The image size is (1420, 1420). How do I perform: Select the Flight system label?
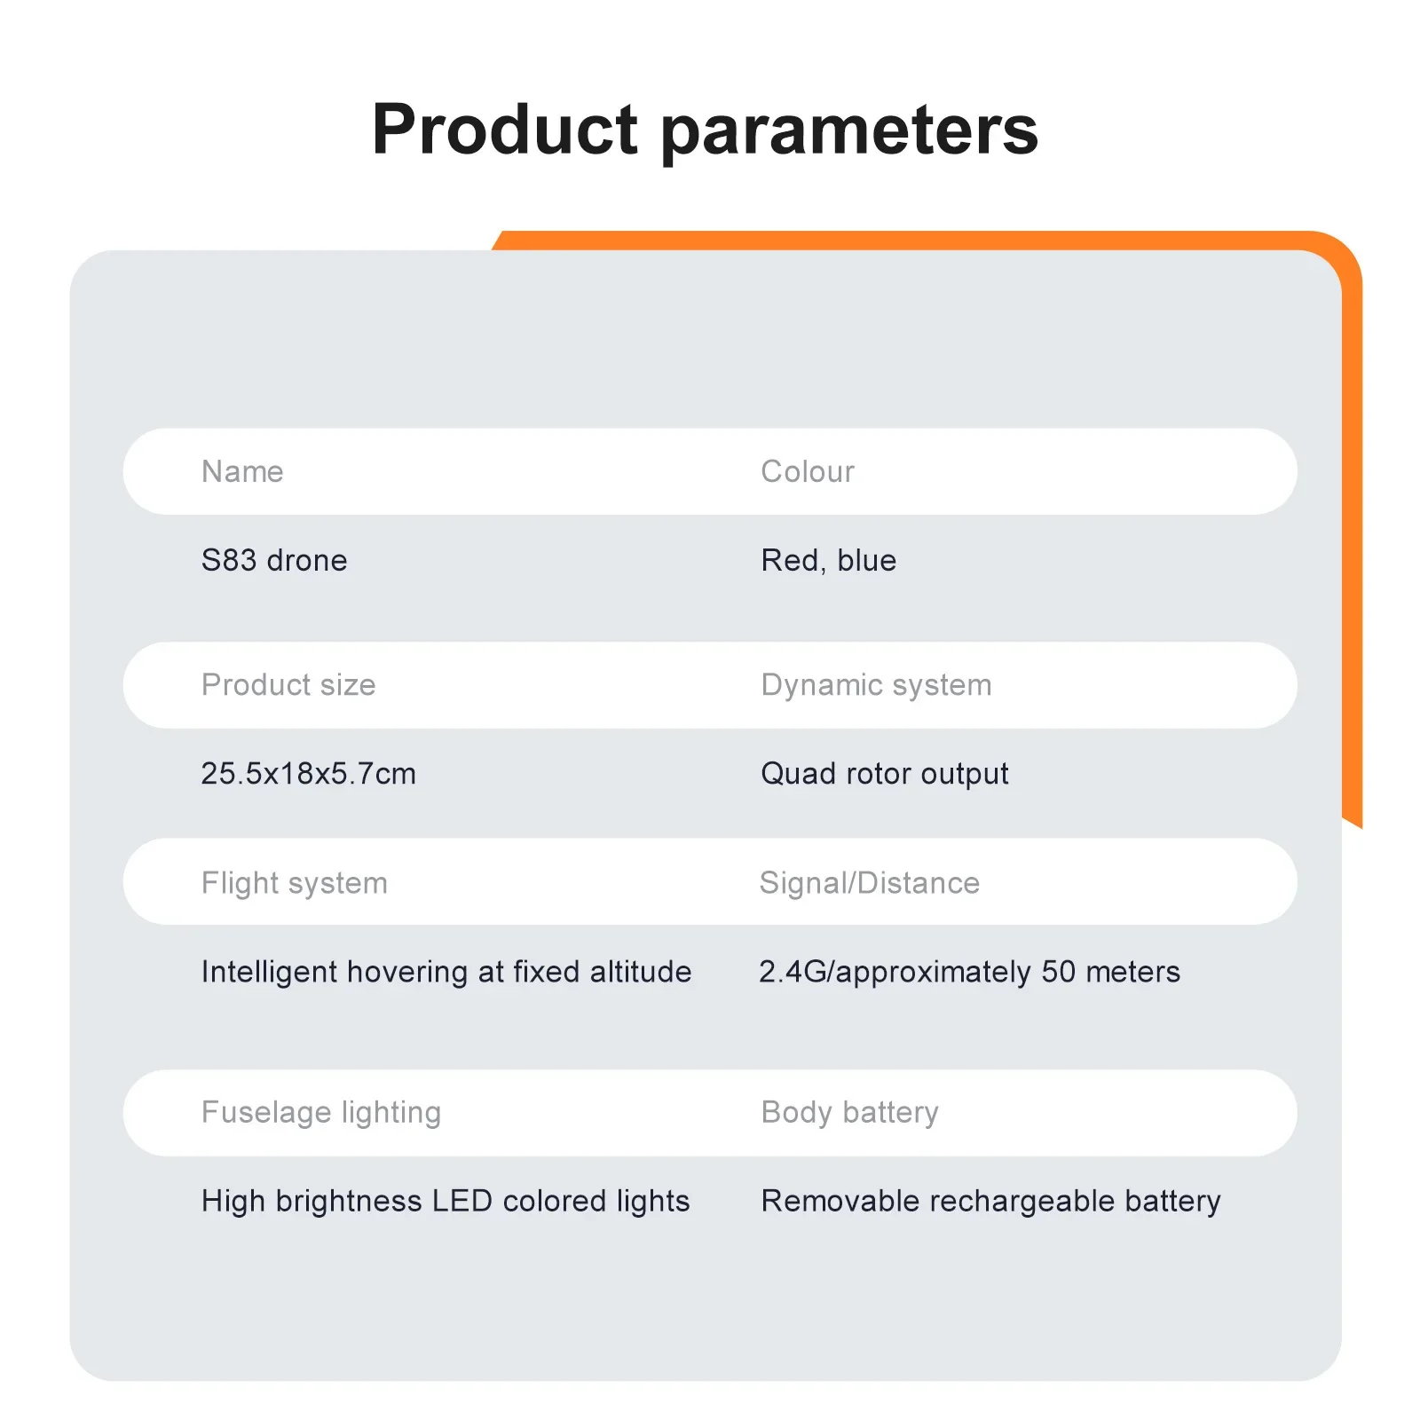[295, 883]
